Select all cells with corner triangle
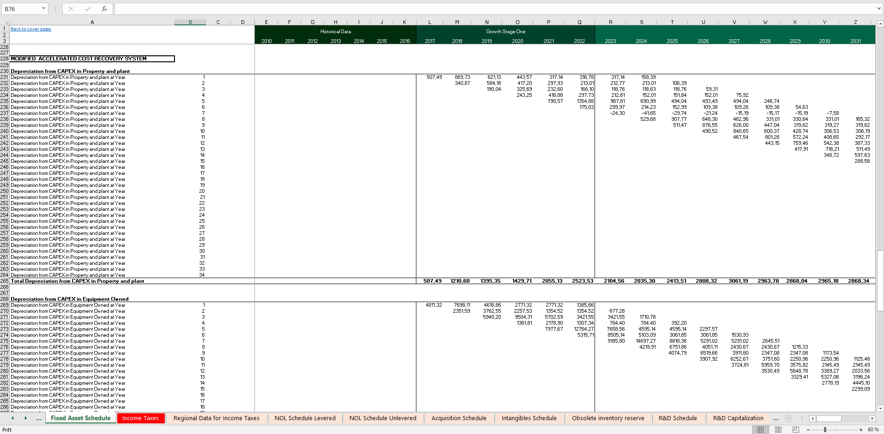The width and height of the screenshot is (884, 434). 5,22
